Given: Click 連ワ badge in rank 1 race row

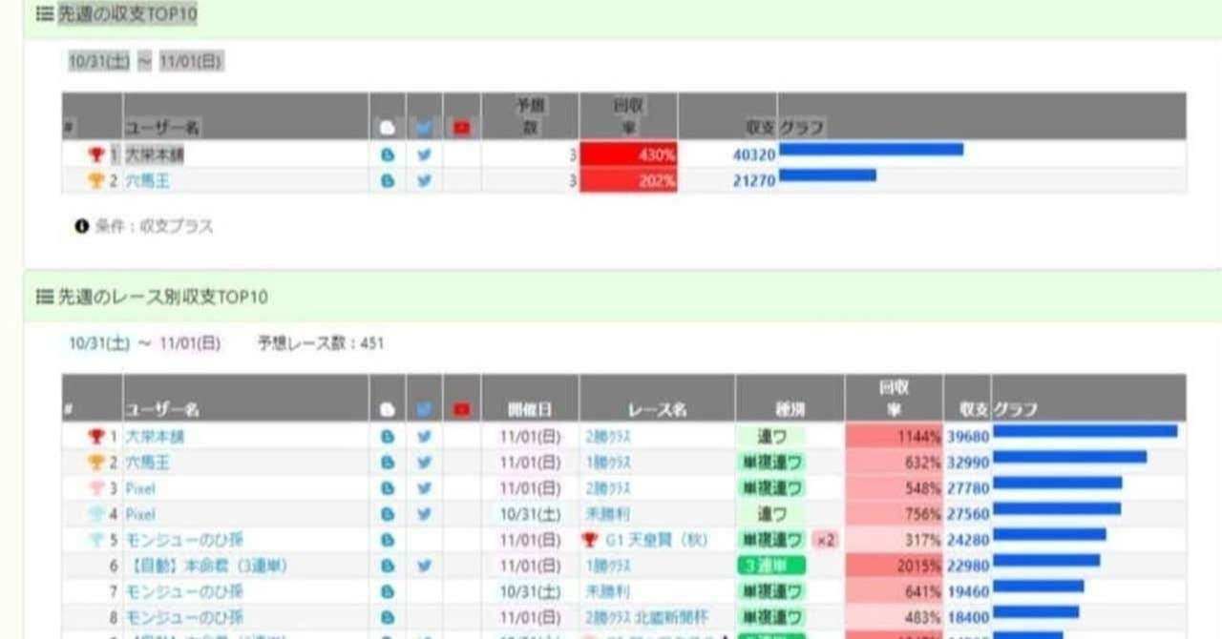Looking at the screenshot, I should point(771,436).
